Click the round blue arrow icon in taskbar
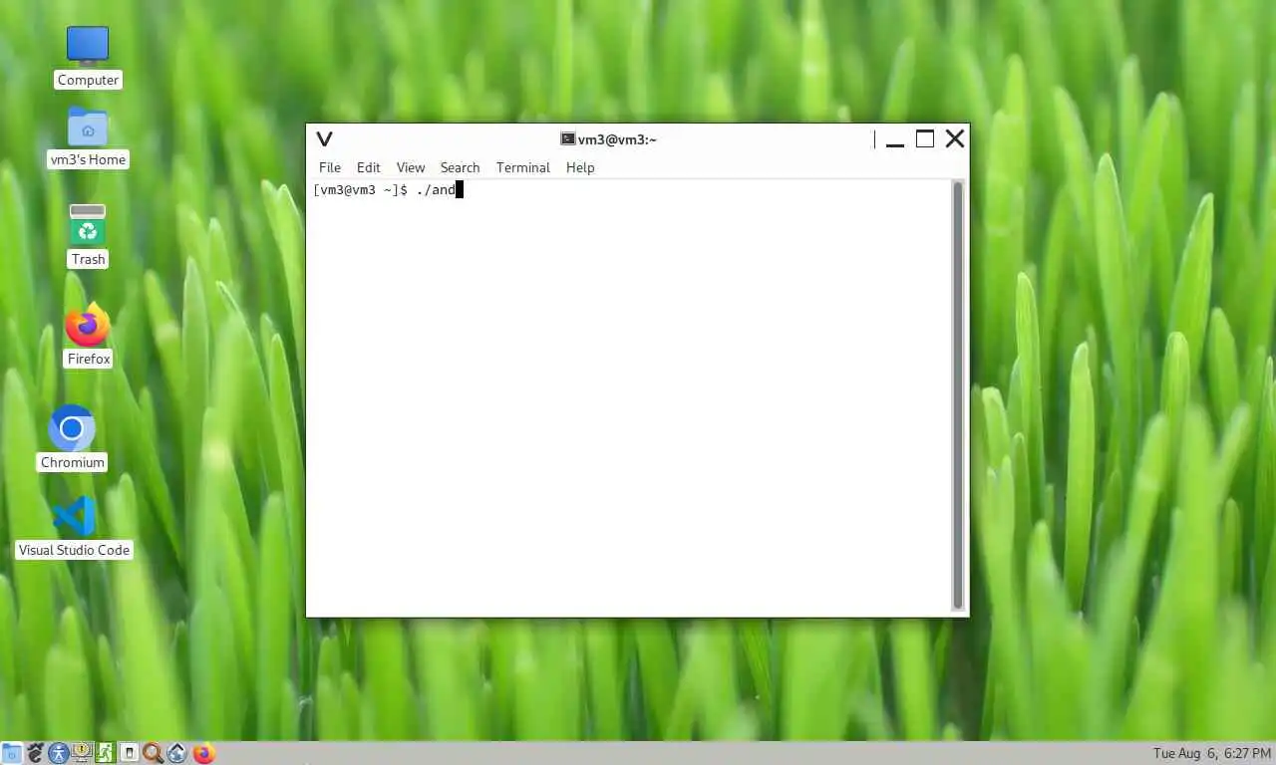 [x=177, y=754]
